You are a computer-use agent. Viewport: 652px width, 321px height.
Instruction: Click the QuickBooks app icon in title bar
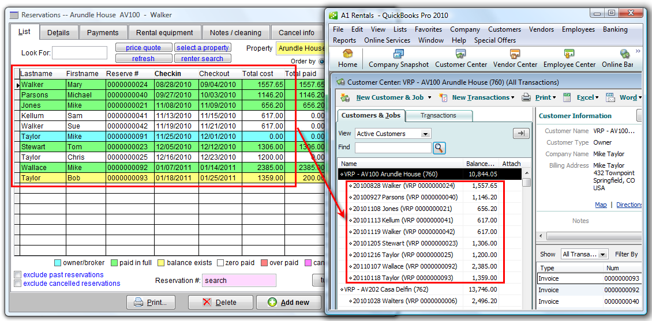pyautogui.click(x=333, y=16)
